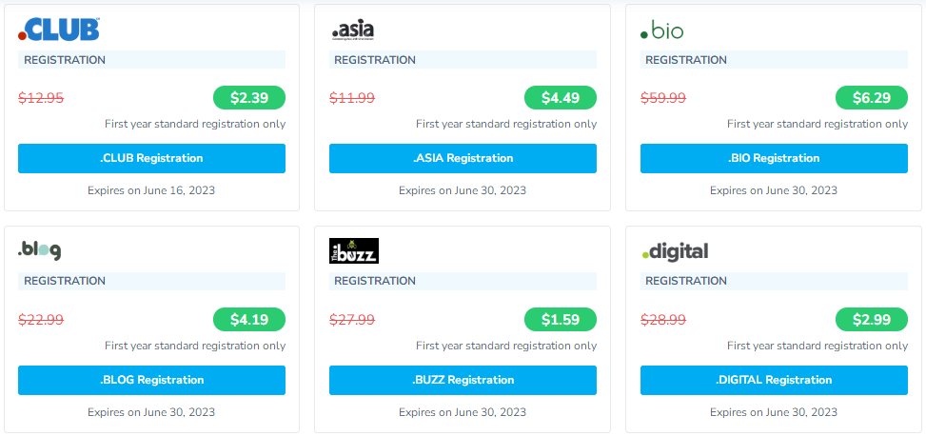The width and height of the screenshot is (926, 436).
Task: Click the .CLUB domain logo
Action: tap(59, 30)
